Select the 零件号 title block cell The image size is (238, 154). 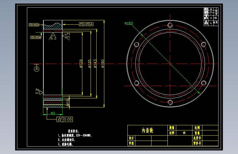coord(197,143)
